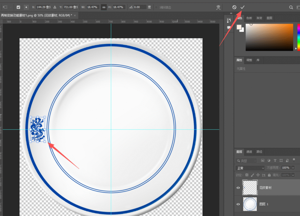300x216 pixels.
Task: Filter layers by adjustment layer icon
Action: (x=269, y=160)
